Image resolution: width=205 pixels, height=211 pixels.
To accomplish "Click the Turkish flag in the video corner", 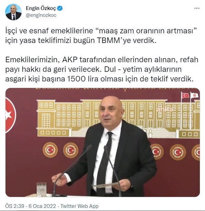I will click(x=185, y=96).
